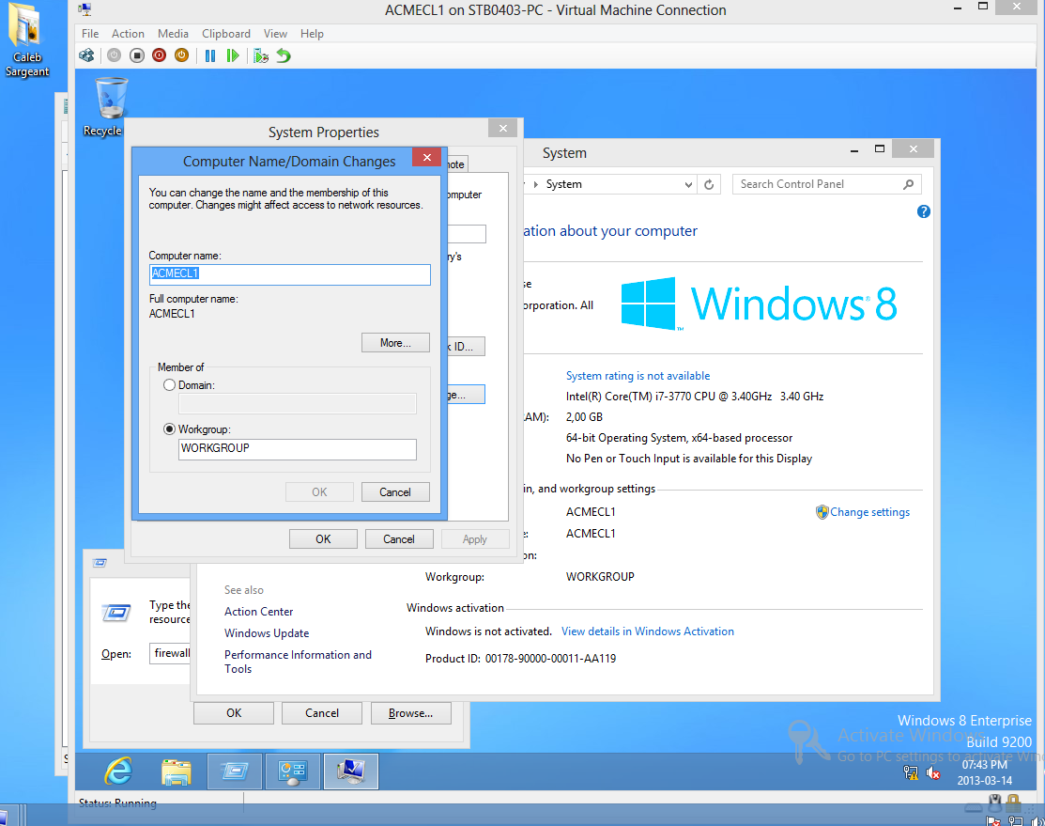The image size is (1045, 826).
Task: Click the More... button
Action: pos(395,343)
